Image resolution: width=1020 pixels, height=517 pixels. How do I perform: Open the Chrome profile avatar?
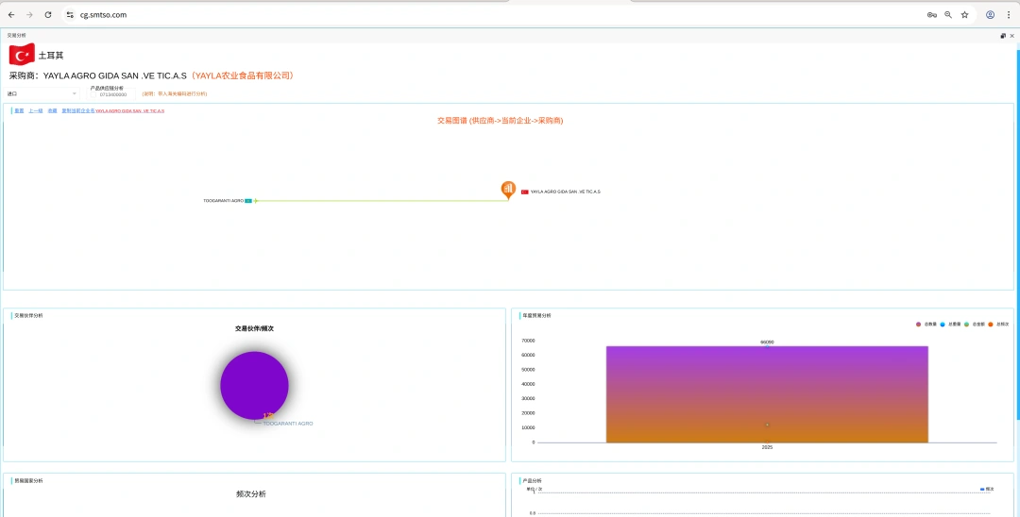990,15
